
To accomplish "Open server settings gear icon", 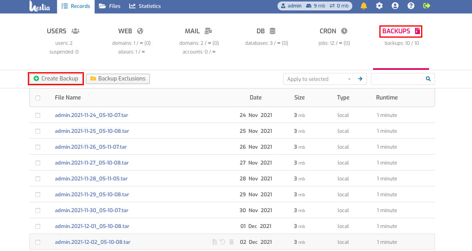I will [379, 6].
